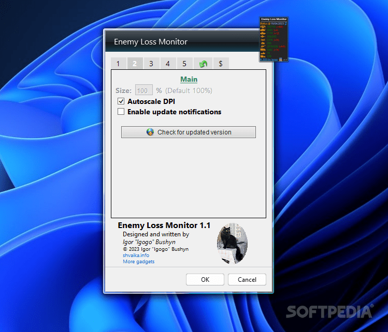Click the personnel icon in desktop gadget
The height and width of the screenshot is (332, 388).
point(263,27)
